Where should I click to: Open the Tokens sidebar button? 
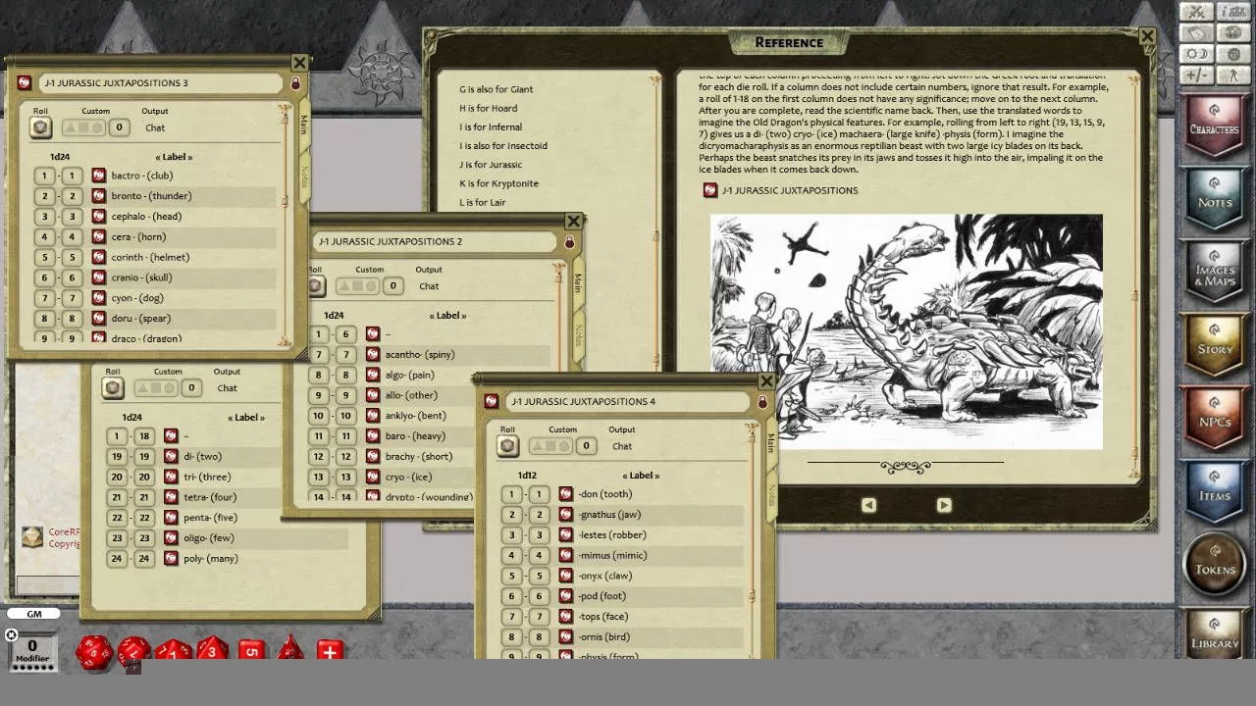[1215, 566]
